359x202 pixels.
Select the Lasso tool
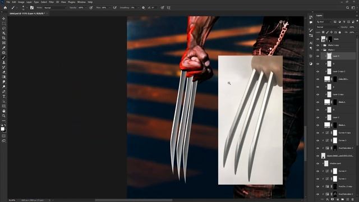tap(4, 29)
